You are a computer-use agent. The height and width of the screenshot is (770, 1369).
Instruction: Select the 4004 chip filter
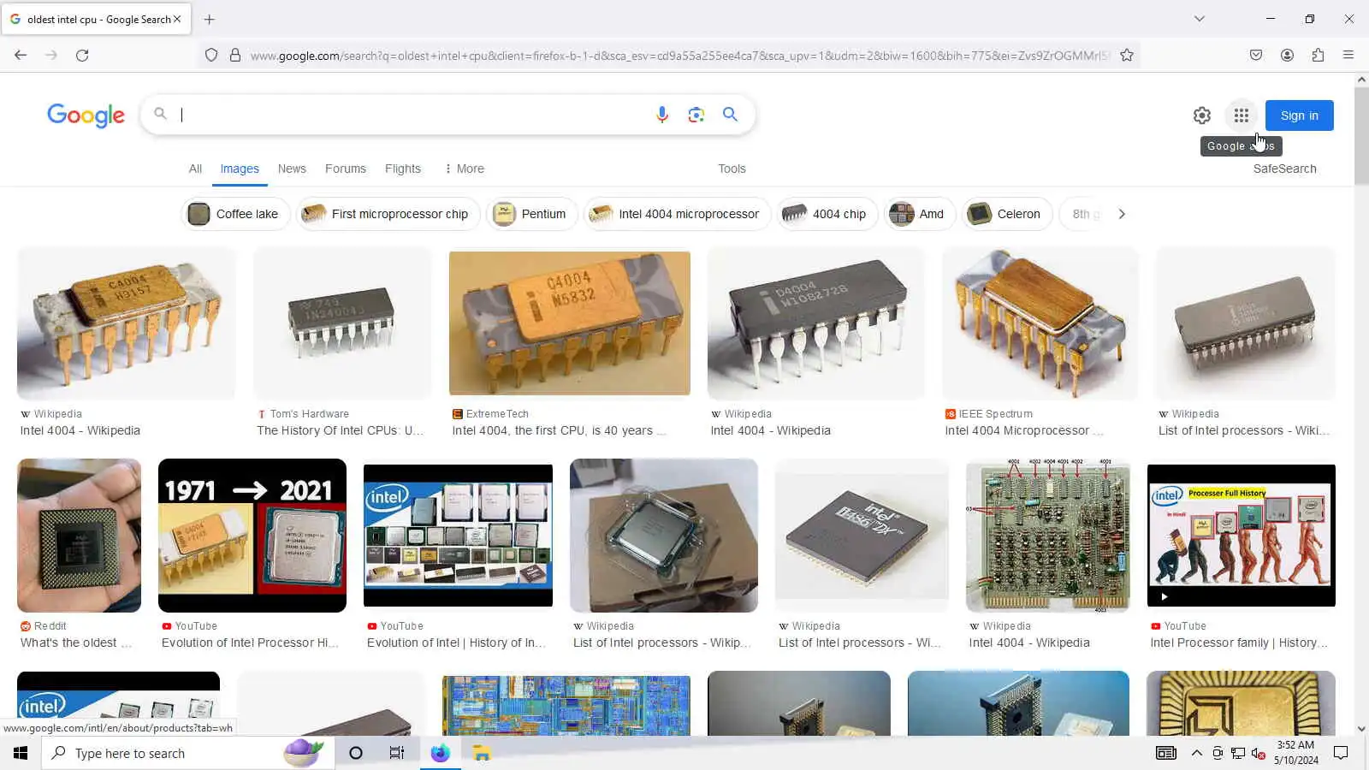tap(826, 214)
